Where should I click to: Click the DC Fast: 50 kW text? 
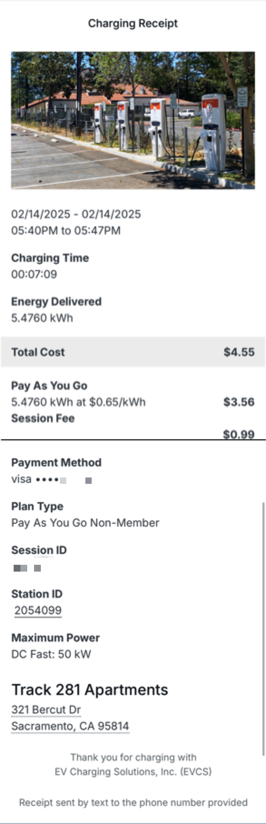tap(51, 654)
